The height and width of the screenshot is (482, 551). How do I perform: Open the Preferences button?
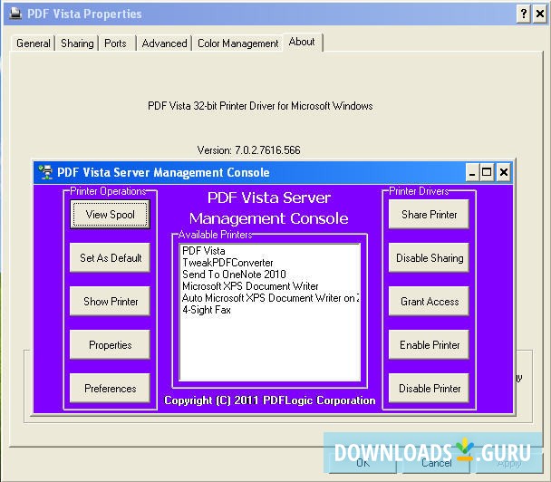tap(110, 389)
